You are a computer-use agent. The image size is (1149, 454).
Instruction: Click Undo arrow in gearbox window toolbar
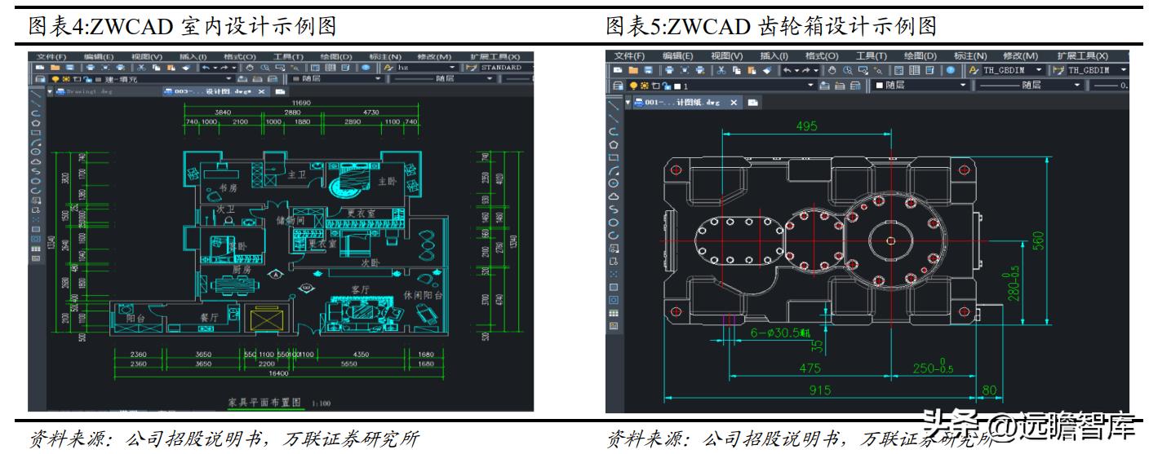tap(787, 70)
